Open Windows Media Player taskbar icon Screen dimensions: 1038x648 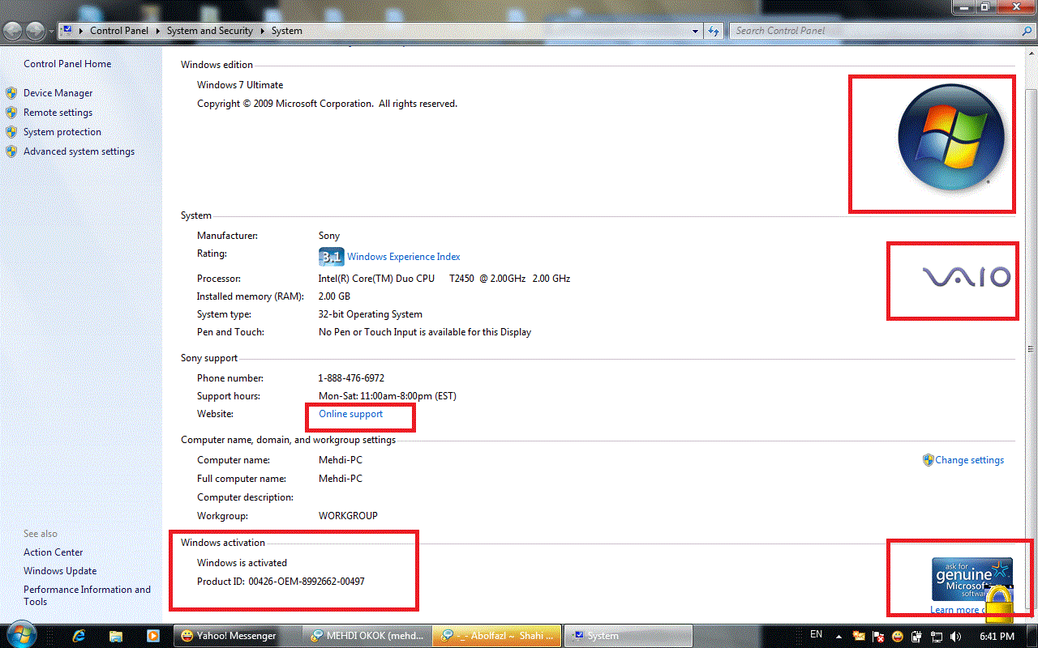pos(152,636)
